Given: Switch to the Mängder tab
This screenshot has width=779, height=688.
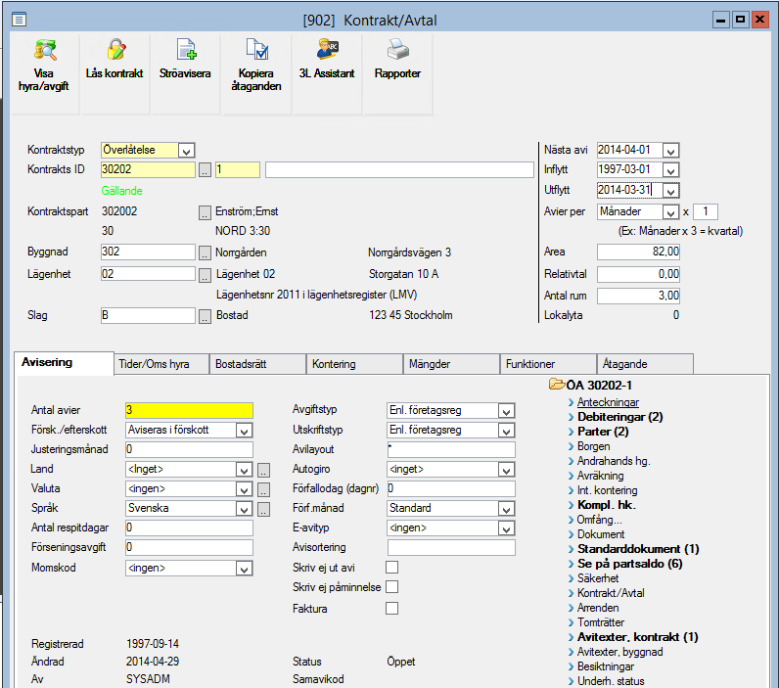Looking at the screenshot, I should tap(451, 364).
